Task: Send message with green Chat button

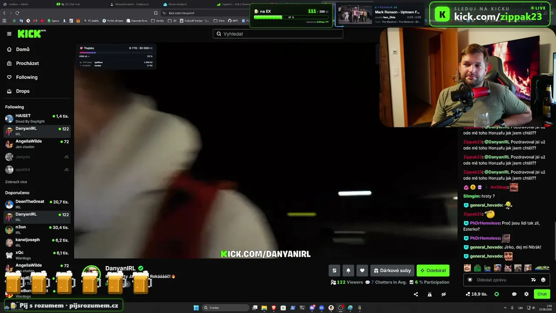Action: [x=542, y=294]
